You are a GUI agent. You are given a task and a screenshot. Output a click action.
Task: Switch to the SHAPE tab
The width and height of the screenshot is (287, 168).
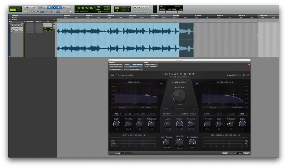[x=208, y=114]
